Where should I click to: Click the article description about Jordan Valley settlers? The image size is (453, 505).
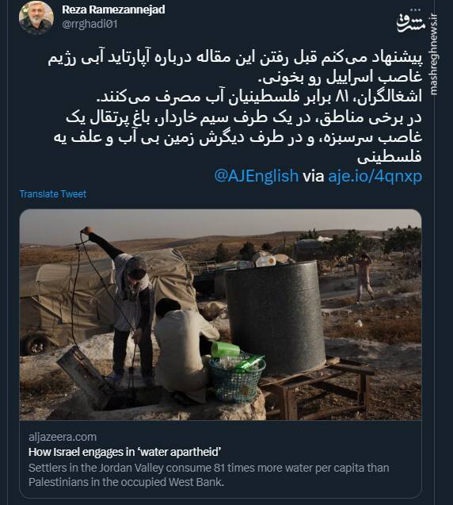click(208, 475)
